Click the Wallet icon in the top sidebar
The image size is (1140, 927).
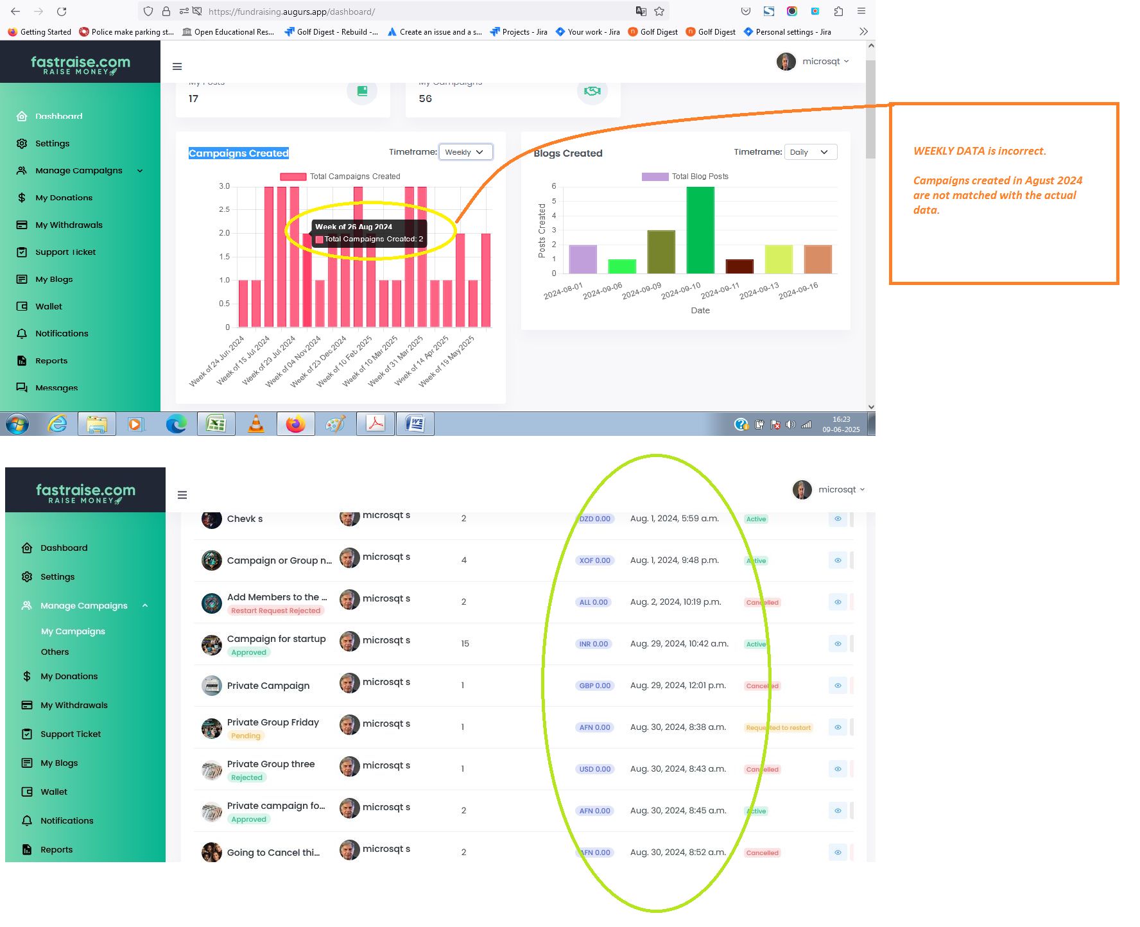pyautogui.click(x=22, y=306)
